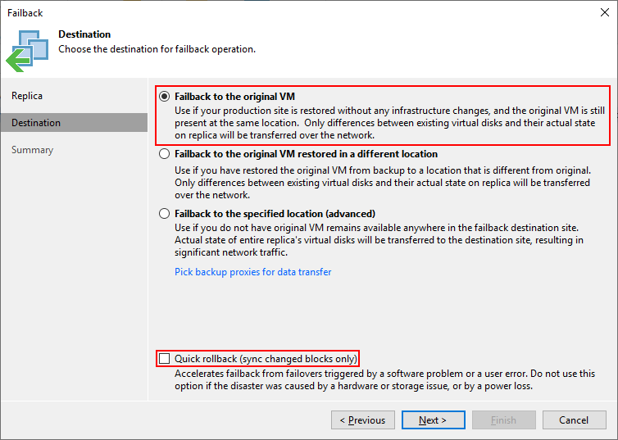Screen dimensions: 618x440
Task: Click the 'Choose the destination' subtitle text
Action: click(157, 49)
